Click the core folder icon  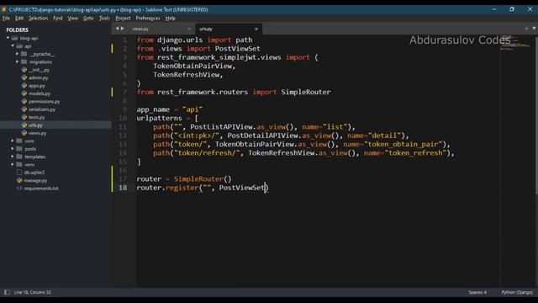[x=19, y=141]
